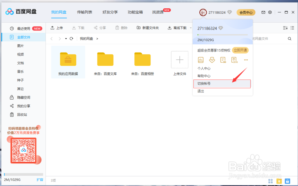The width and height of the screenshot is (298, 186).
Task: Open the speed download privilege icon
Action: point(212,60)
